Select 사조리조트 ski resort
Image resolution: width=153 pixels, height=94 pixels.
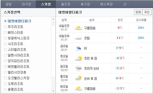coord(5,44)
